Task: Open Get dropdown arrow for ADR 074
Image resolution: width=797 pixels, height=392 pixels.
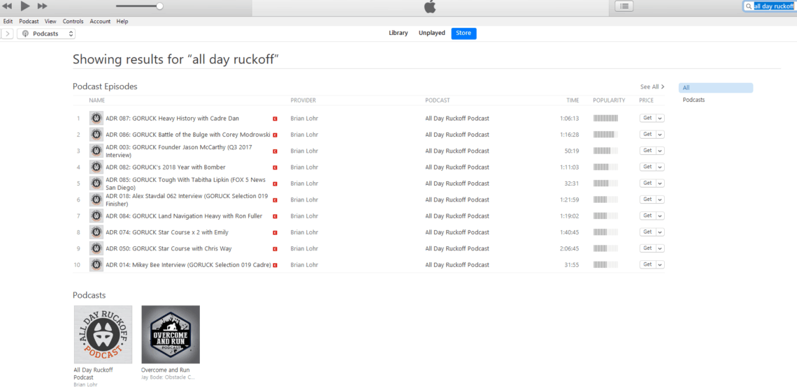Action: click(x=660, y=232)
